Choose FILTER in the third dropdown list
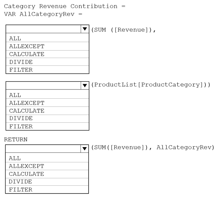Image resolution: width=221 pixels, height=202 pixels. [x=47, y=190]
